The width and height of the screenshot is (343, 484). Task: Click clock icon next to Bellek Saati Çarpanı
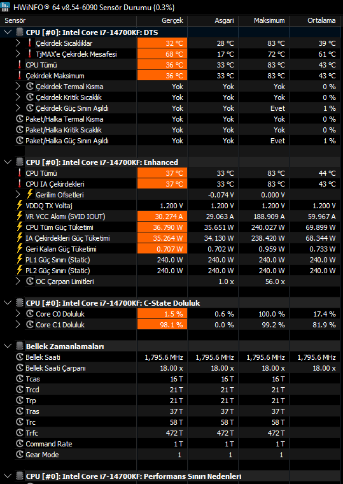coord(20,368)
